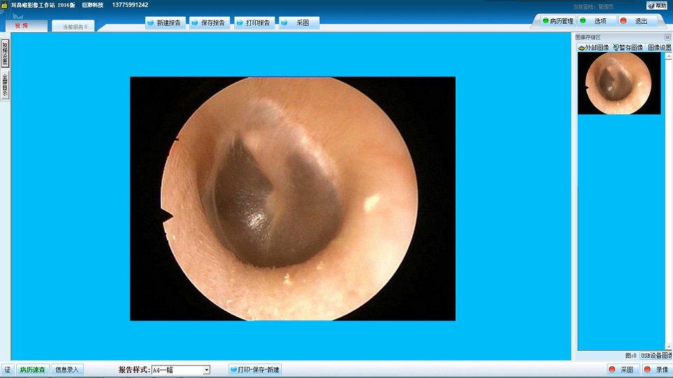Click the 录像 (record video) button
Viewport: 673px width, 378px height.
point(657,370)
